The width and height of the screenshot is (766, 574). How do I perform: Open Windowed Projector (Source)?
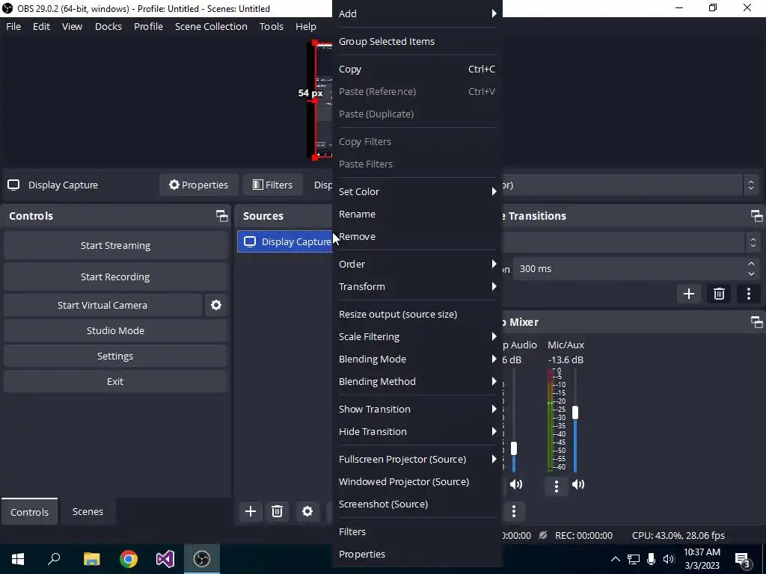[417, 482]
